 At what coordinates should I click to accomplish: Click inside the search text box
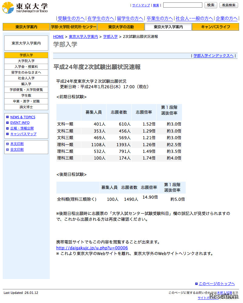point(182,5)
